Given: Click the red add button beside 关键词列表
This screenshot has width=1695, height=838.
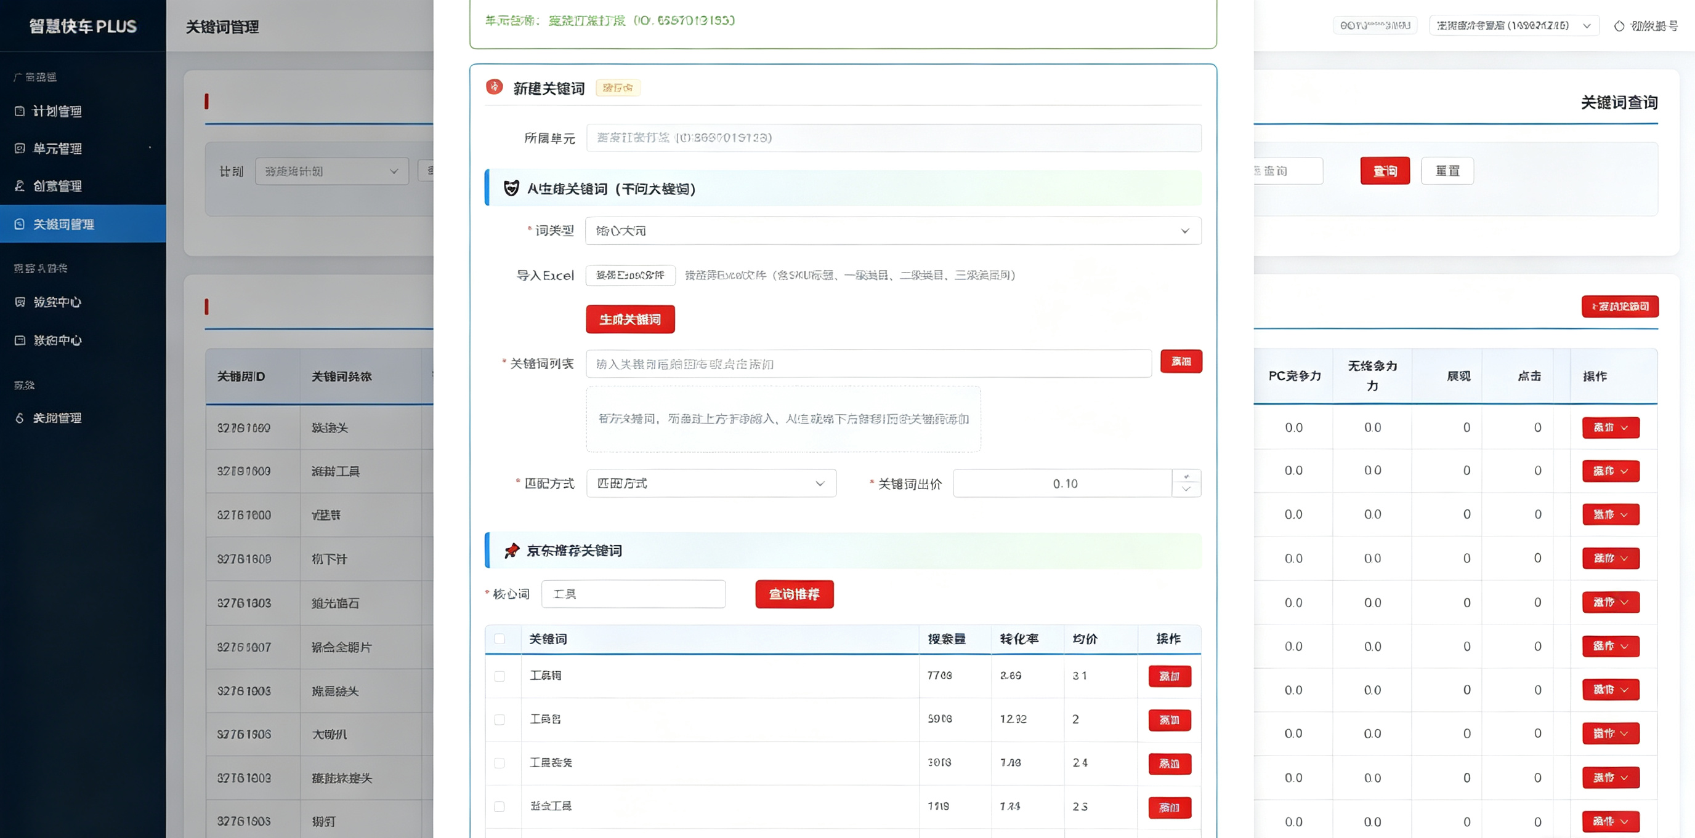Looking at the screenshot, I should click(1181, 362).
